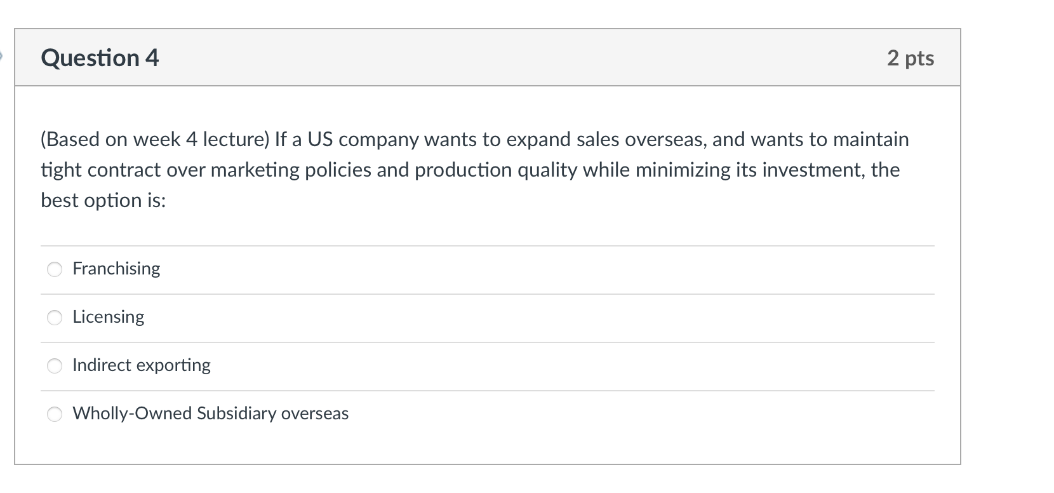Click the "Franchising" answer label text
The width and height of the screenshot is (1054, 493).
pyautogui.click(x=116, y=269)
